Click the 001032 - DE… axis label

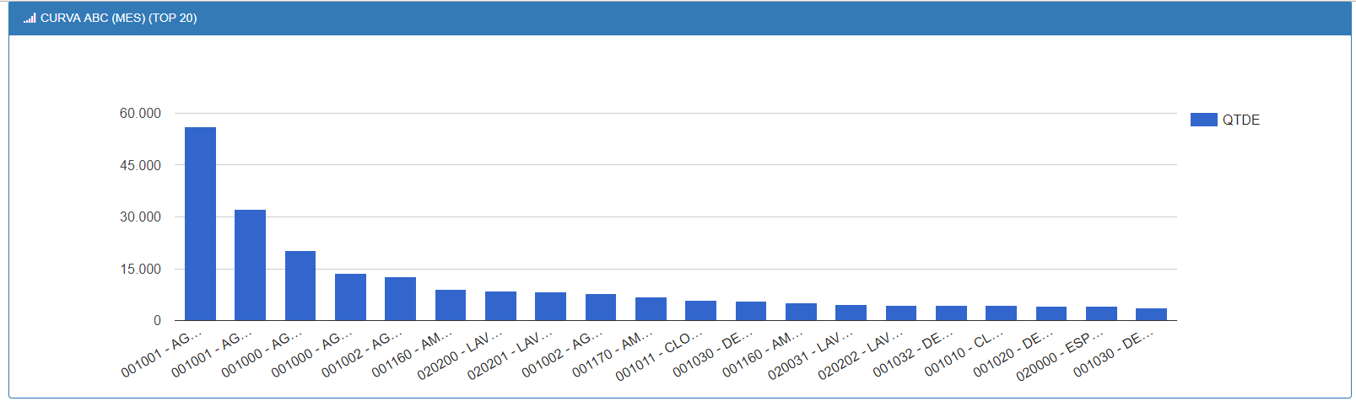click(x=914, y=354)
